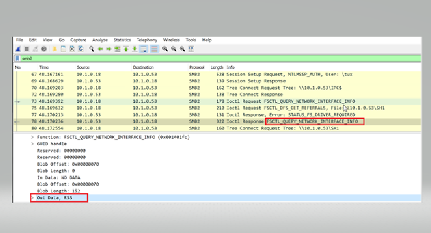Select packet 69 Session Setup Response
431x233 pixels.
(217, 81)
